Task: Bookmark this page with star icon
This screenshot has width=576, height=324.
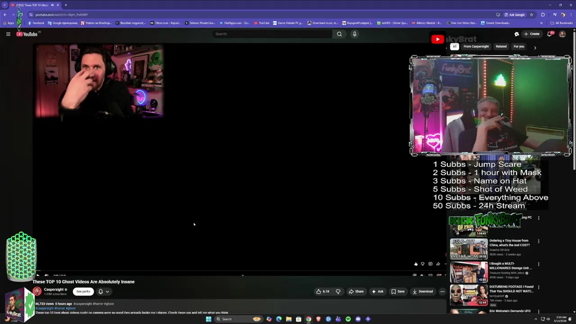Action: point(531,14)
